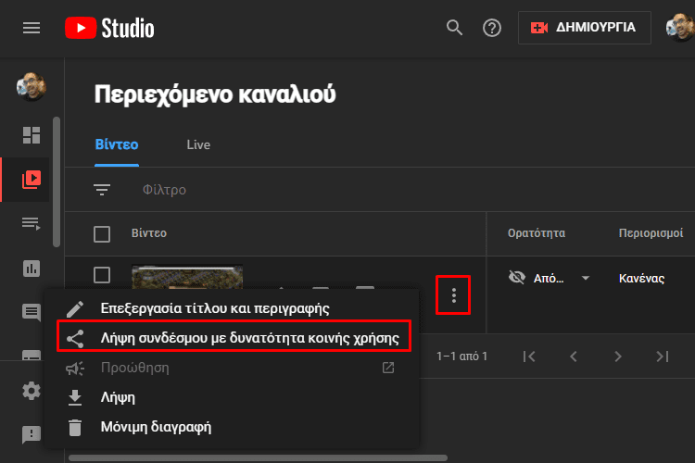Click the horizontal scrollbar at bottom
This screenshot has height=463, width=695.
tap(258, 457)
